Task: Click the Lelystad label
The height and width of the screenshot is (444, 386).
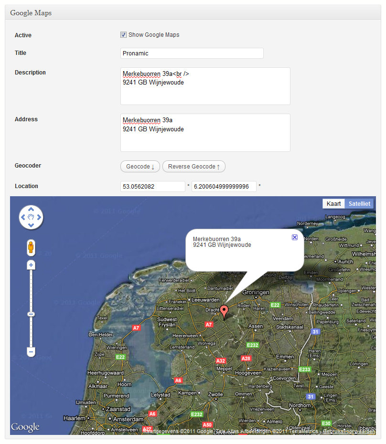Action: click(x=161, y=395)
